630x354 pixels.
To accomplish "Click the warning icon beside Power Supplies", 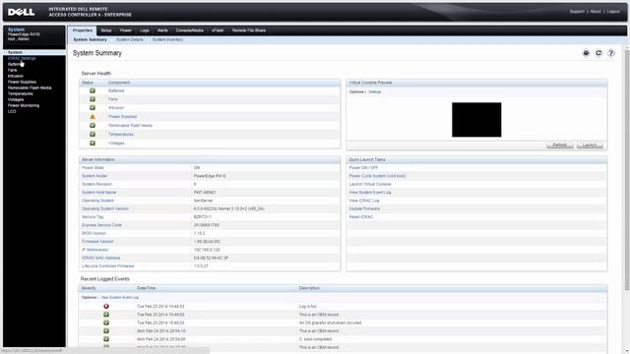I will tap(93, 116).
